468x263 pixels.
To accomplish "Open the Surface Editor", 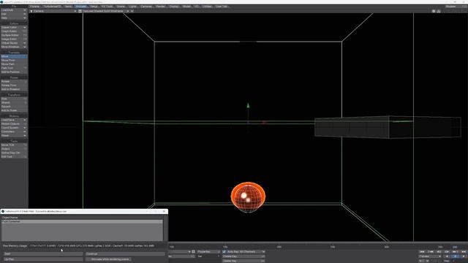I will (x=14, y=35).
